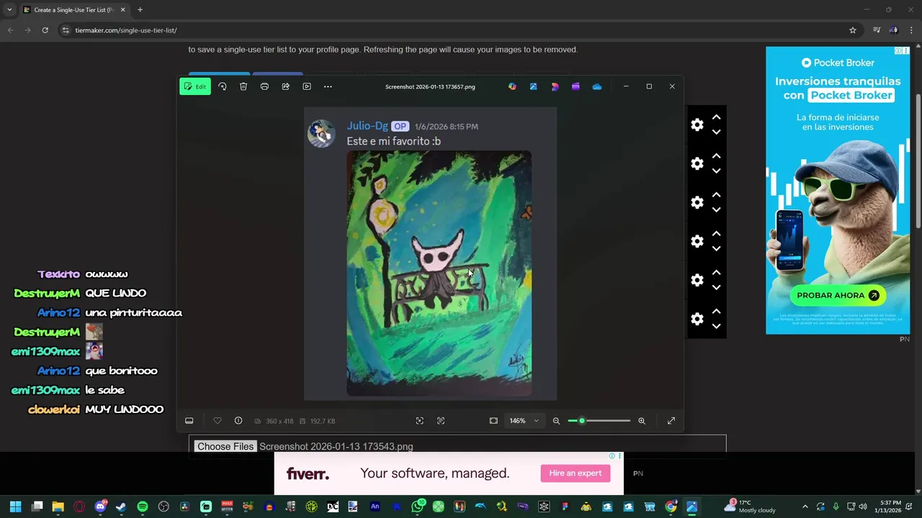
Task: Open settings gear of fourth tier row
Action: 697,241
